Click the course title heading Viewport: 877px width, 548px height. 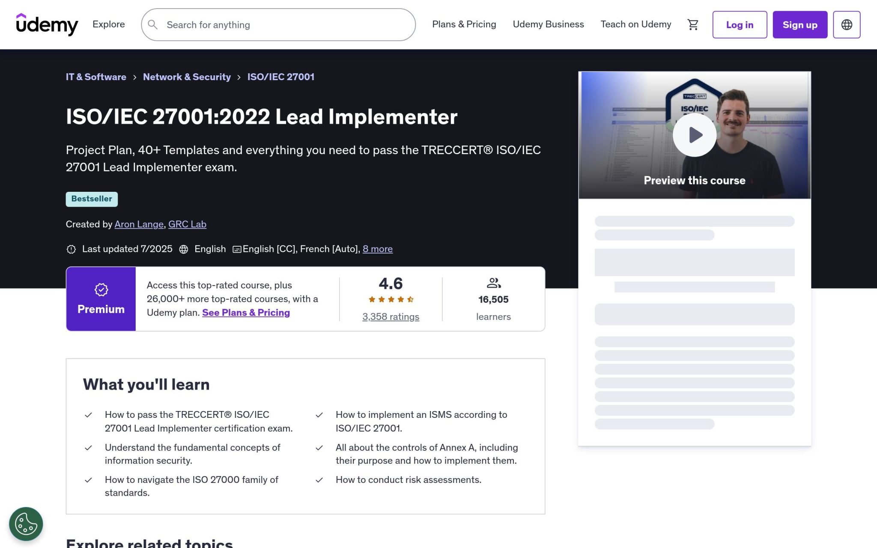coord(262,117)
